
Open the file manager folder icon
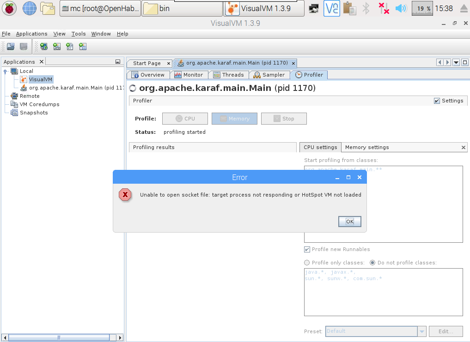pos(48,8)
